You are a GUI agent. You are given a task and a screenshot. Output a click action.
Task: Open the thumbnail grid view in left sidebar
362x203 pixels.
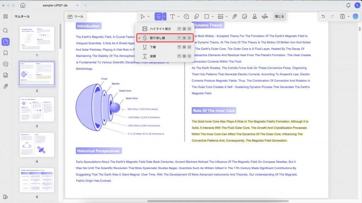point(6,16)
